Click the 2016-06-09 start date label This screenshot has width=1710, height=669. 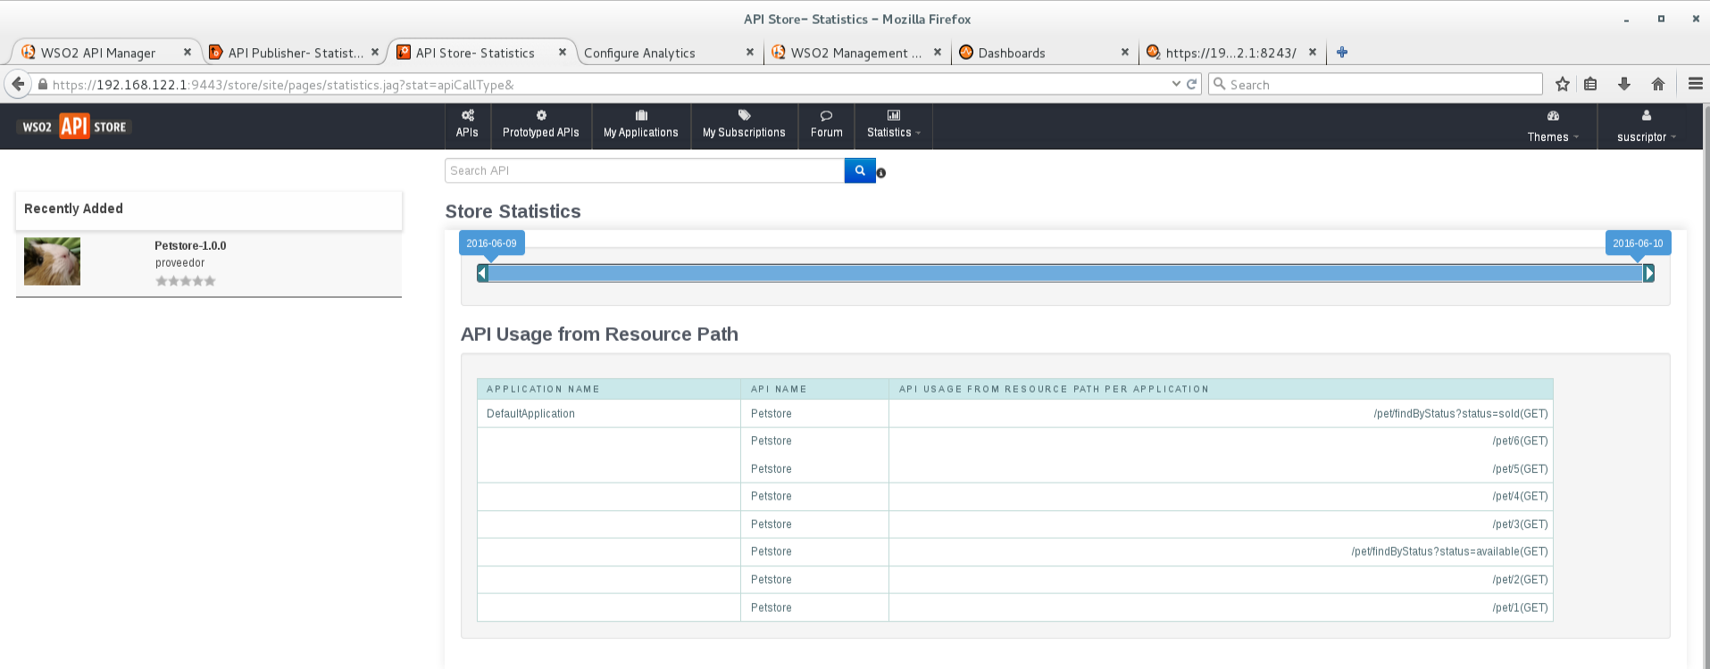[491, 244]
